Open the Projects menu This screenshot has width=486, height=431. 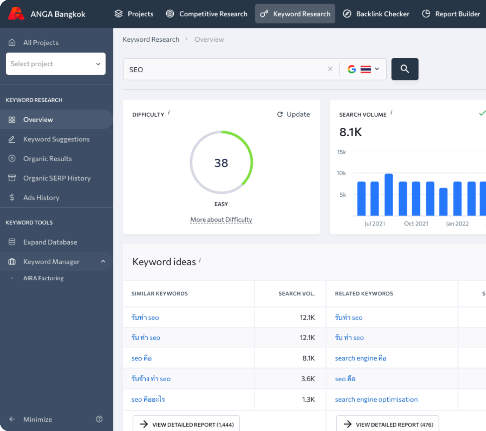point(134,14)
